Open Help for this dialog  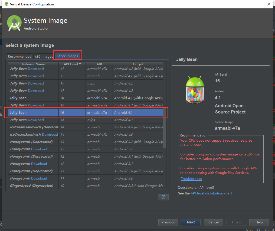259,222
